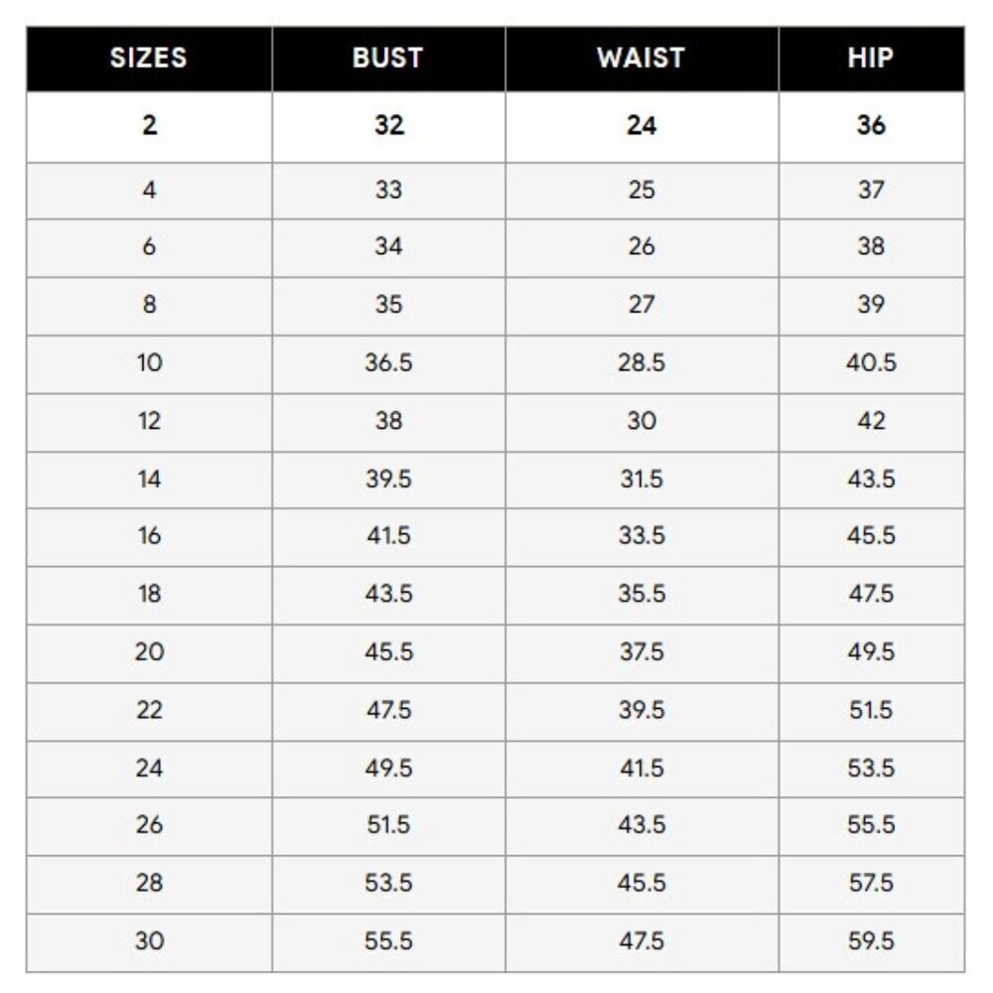Viewport: 993px width, 993px height.
Task: Click hip value 59.5 in last row
Action: pos(872,941)
